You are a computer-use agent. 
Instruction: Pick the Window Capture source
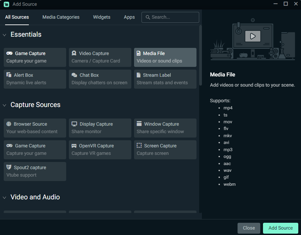[x=165, y=128]
